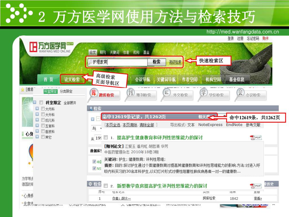Collapse the 科室限定 root node
The image size is (289, 217).
[35, 102]
